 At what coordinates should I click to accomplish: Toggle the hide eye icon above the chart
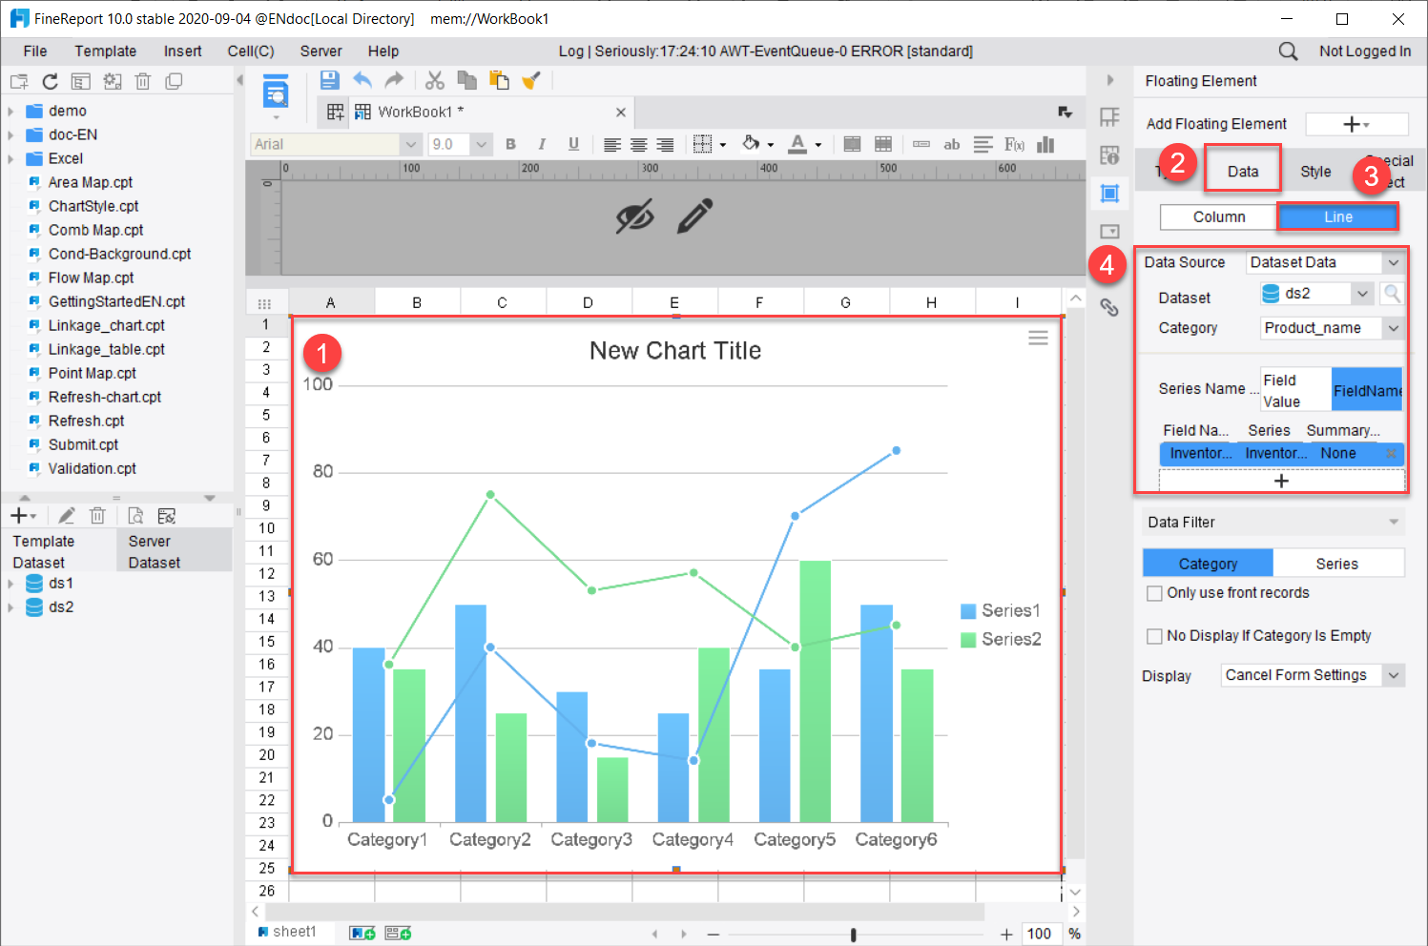tap(635, 217)
